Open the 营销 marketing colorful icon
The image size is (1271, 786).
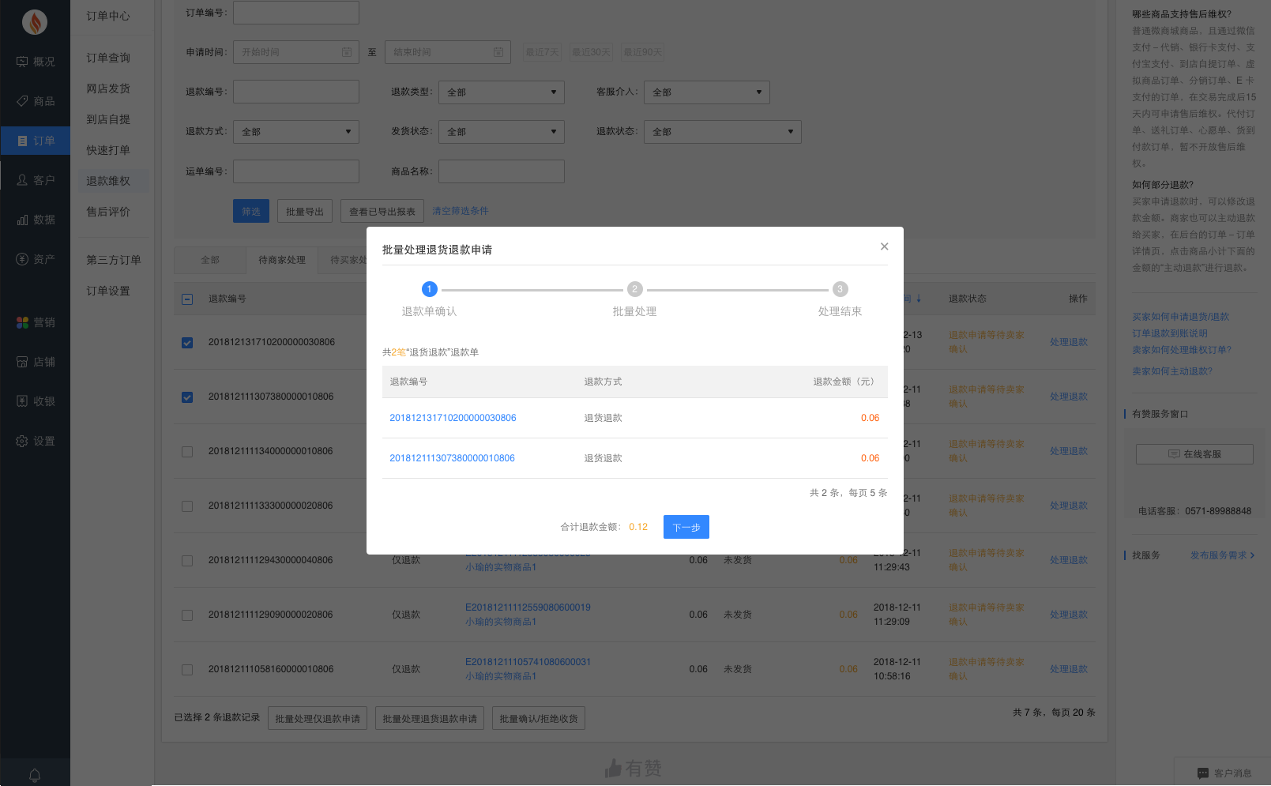(x=22, y=322)
